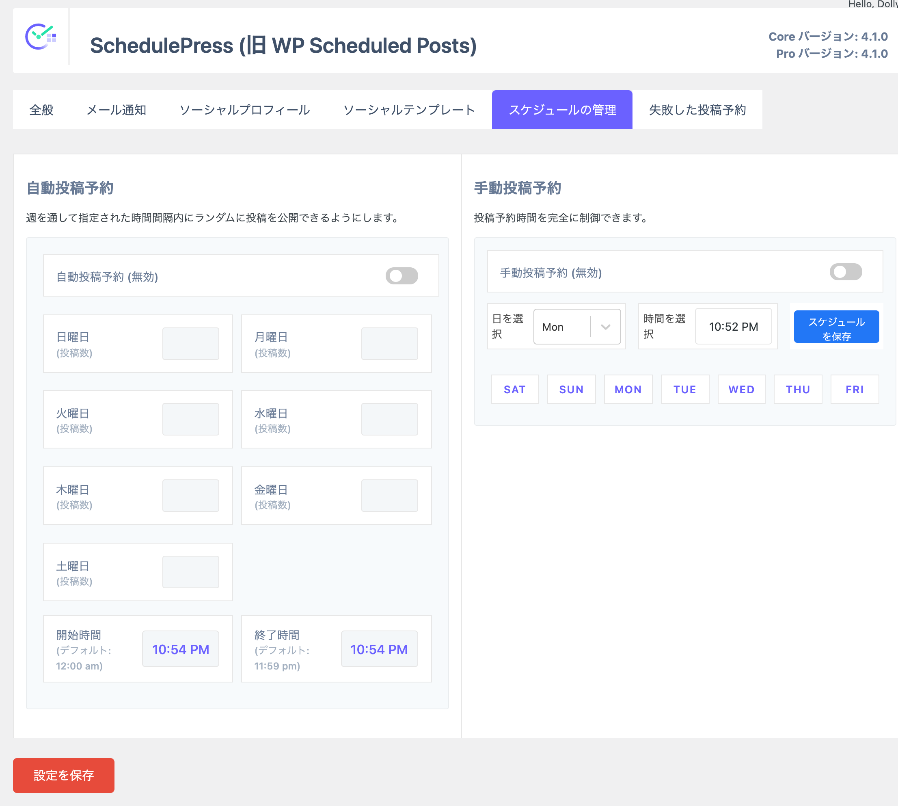Go to the 失敗した投稿予約 tab
Screen dimensions: 898x806
click(x=697, y=110)
